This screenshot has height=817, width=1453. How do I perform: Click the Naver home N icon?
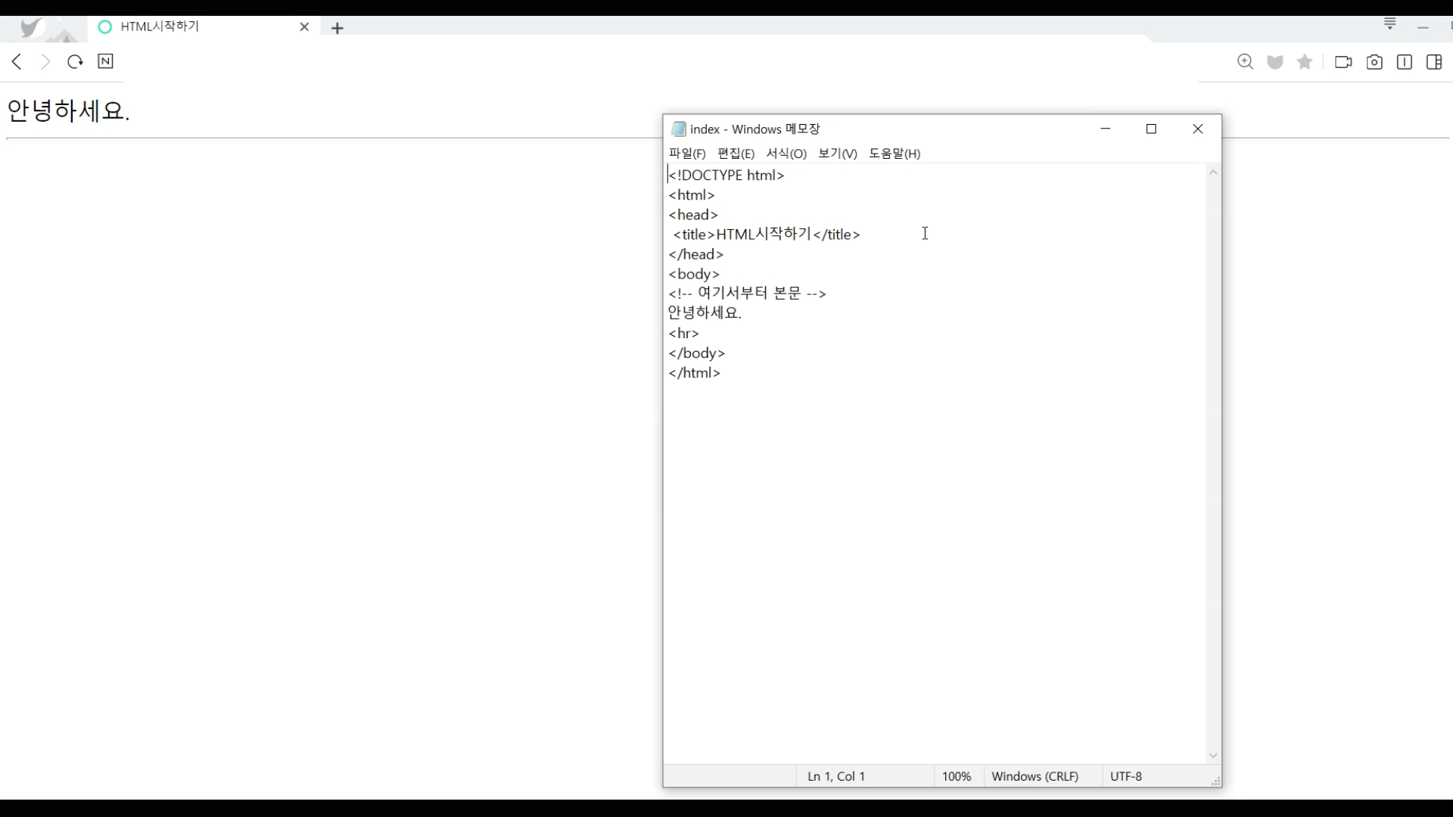106,62
